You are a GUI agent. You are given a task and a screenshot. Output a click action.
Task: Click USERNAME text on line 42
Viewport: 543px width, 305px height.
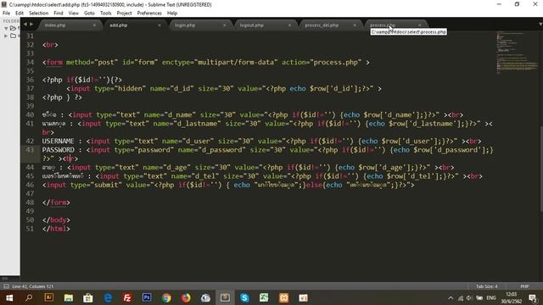coord(59,141)
